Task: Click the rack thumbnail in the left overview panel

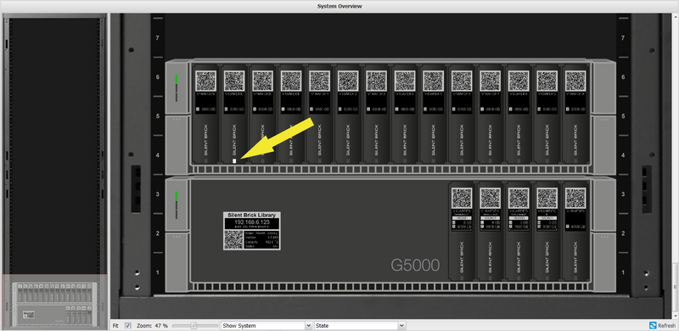Action: [54, 301]
